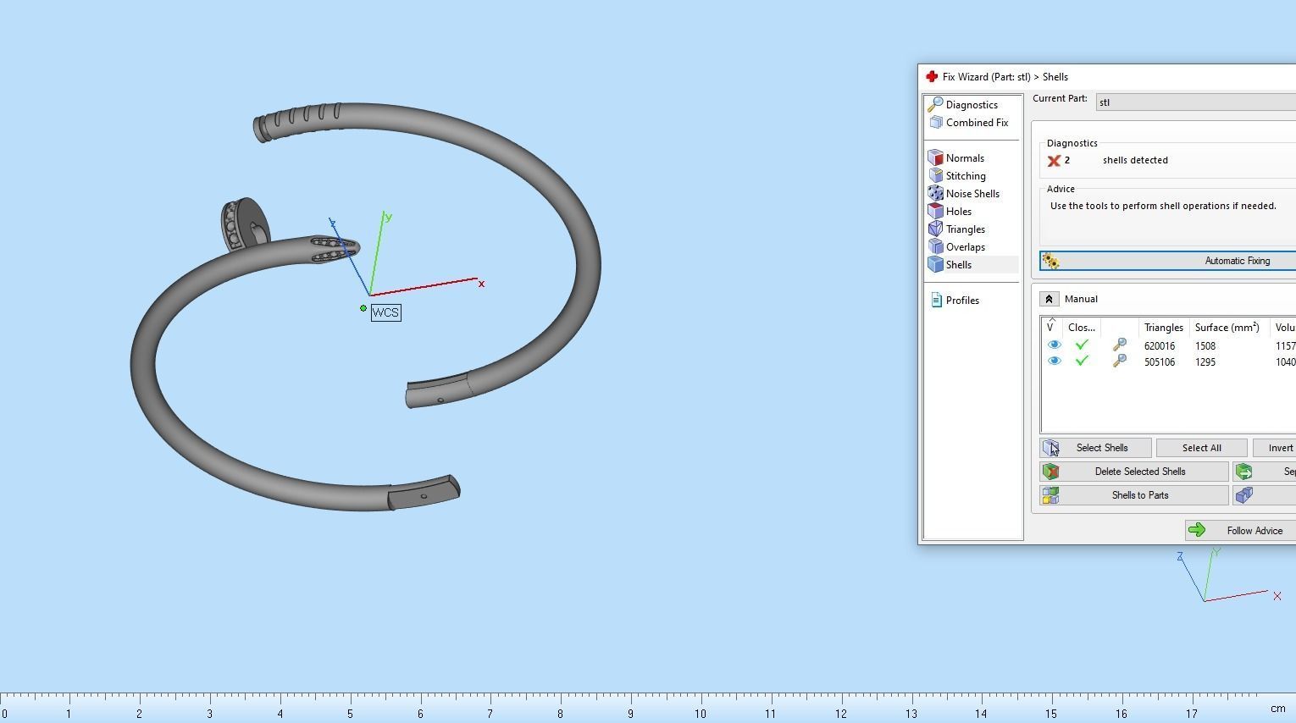Click the Select Shells button
The height and width of the screenshot is (723, 1296).
coord(1095,448)
